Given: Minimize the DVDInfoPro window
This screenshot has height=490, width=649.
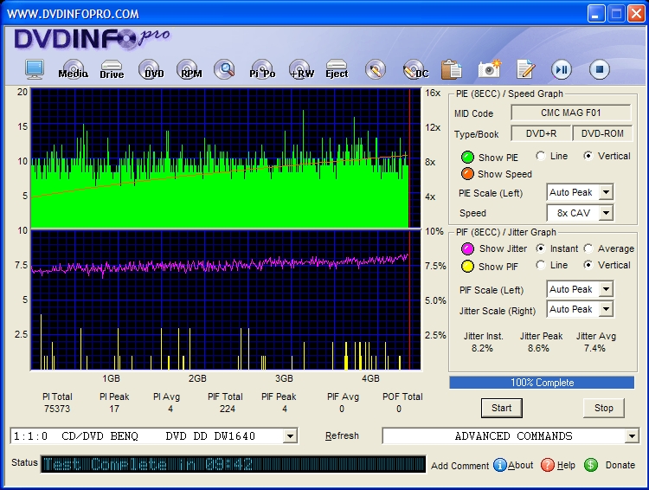Looking at the screenshot, I should 595,14.
